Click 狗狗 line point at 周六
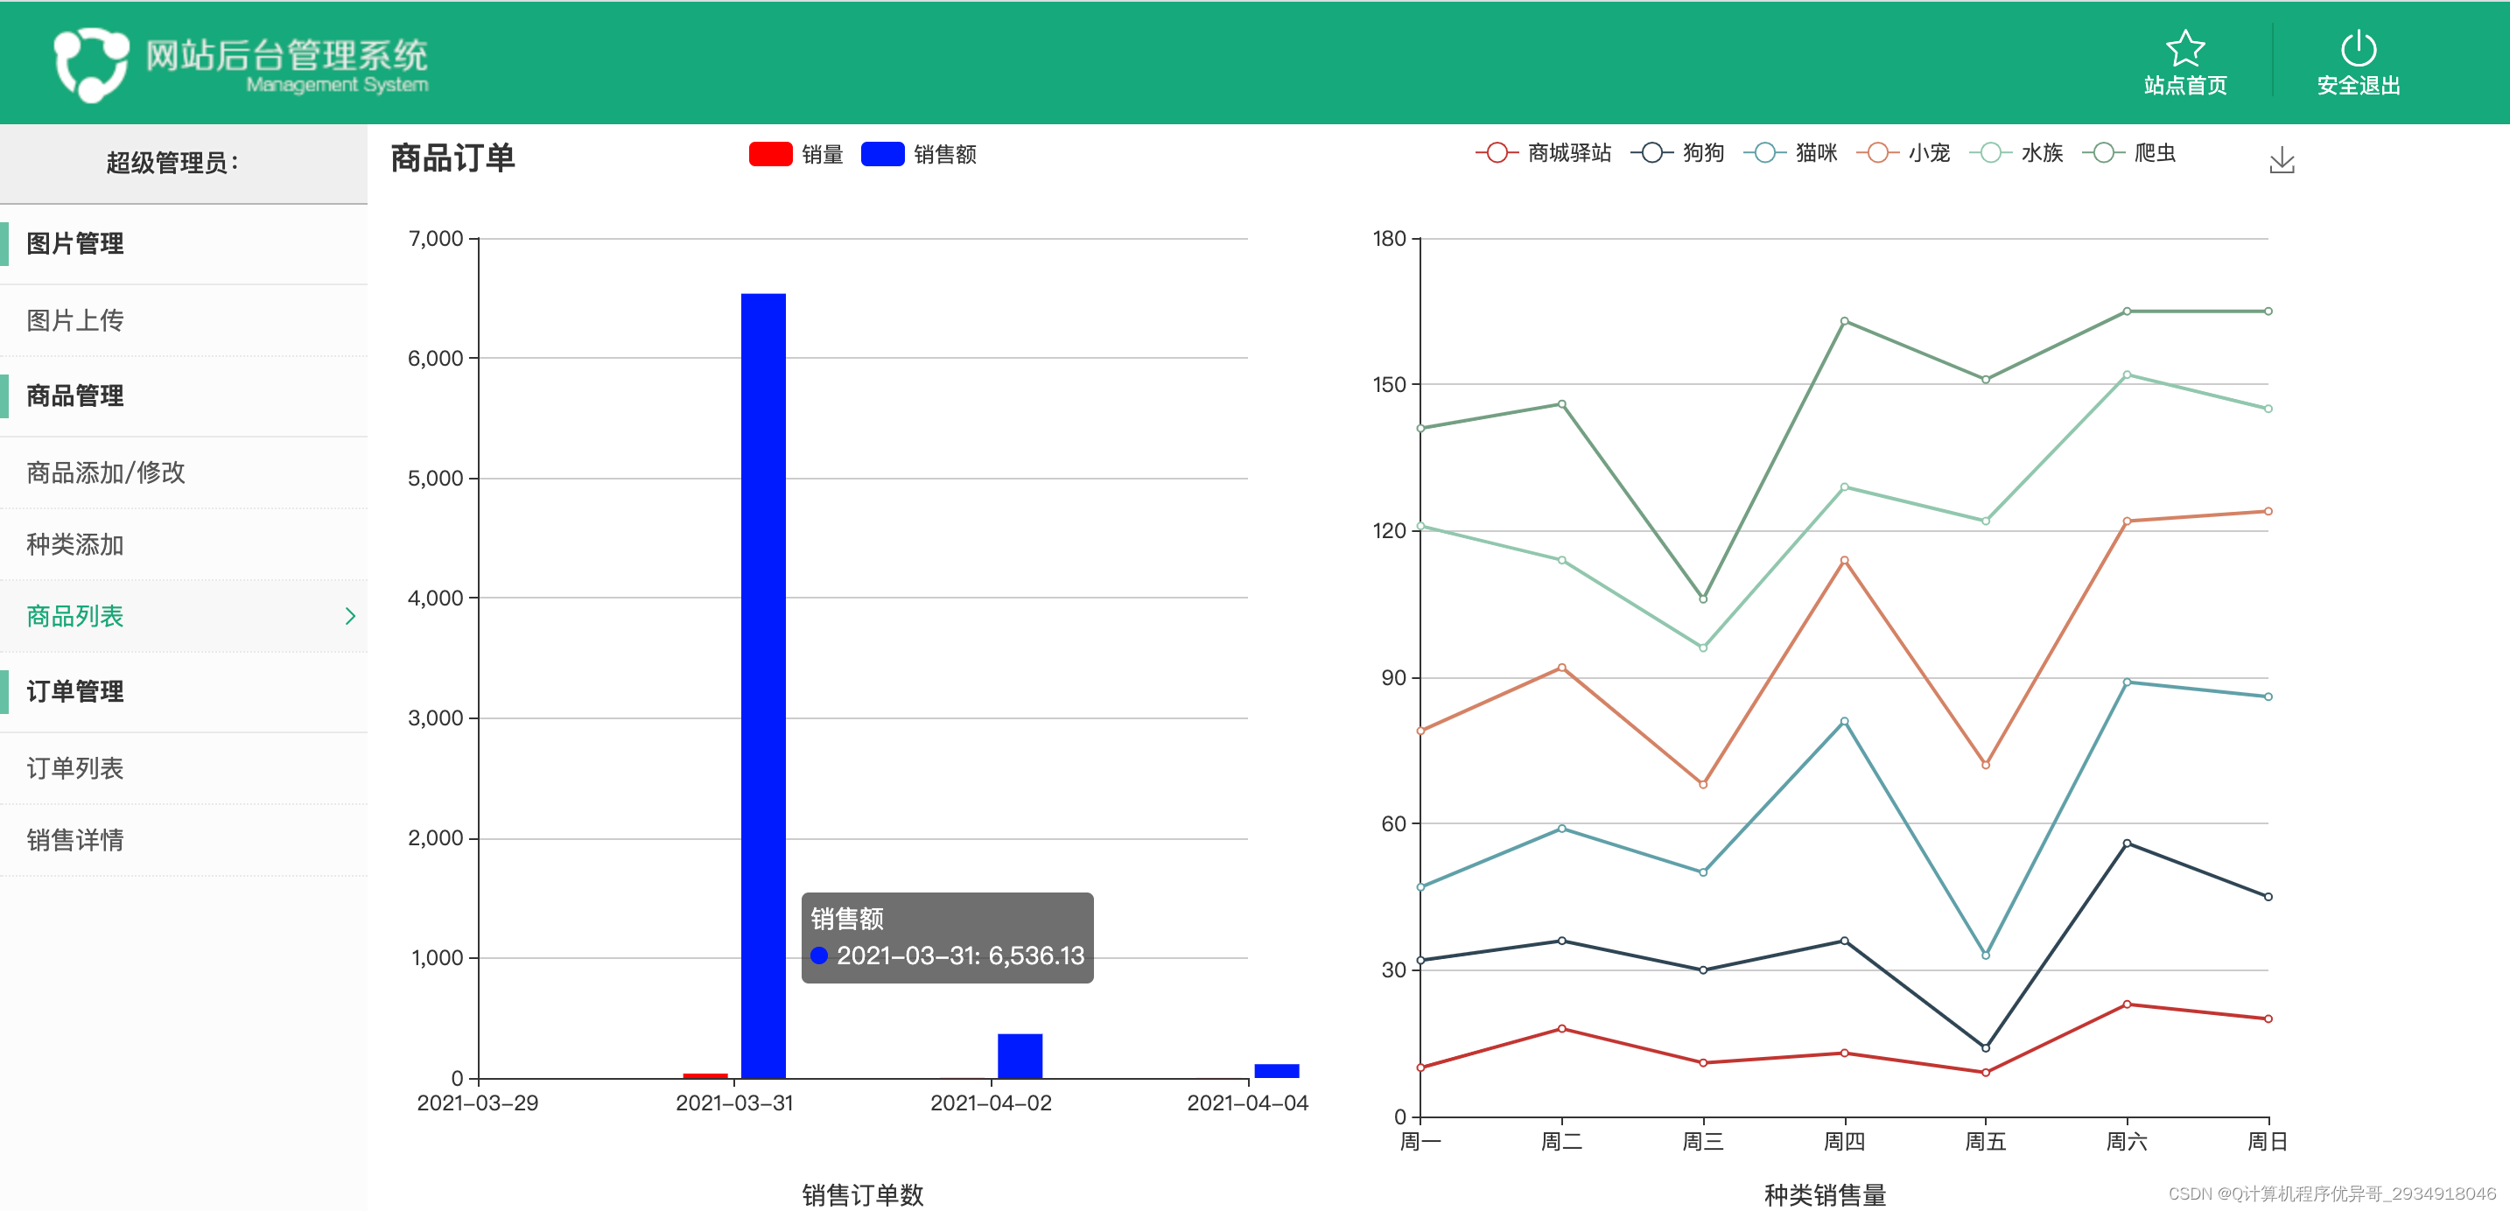2510x1211 pixels. (2127, 843)
